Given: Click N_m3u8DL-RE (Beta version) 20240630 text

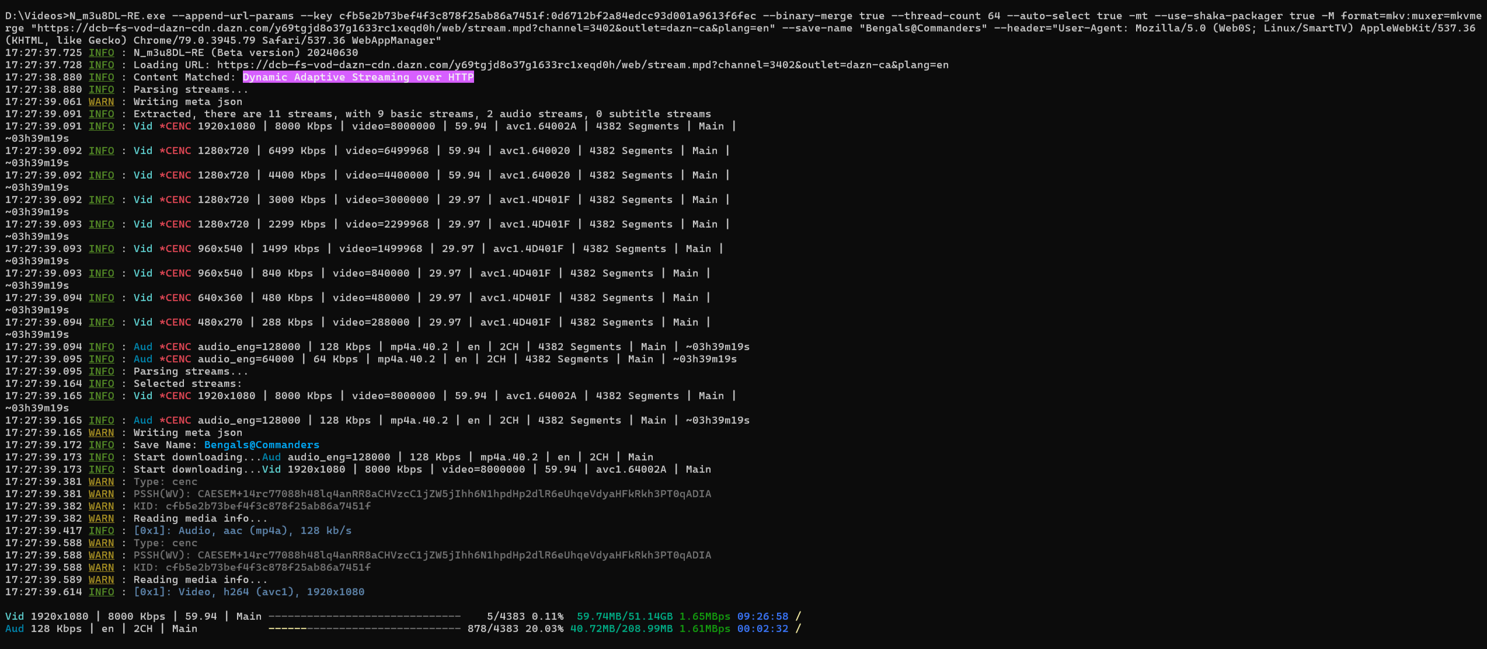Looking at the screenshot, I should (246, 53).
